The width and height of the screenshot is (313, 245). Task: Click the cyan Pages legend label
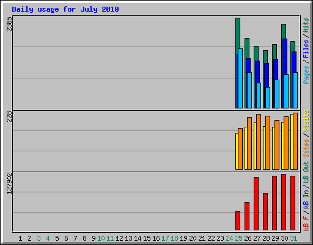coord(306,75)
